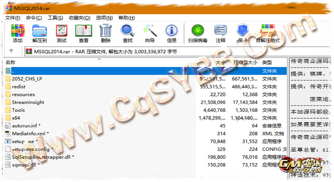Go up one level arrow

tap(11, 51)
